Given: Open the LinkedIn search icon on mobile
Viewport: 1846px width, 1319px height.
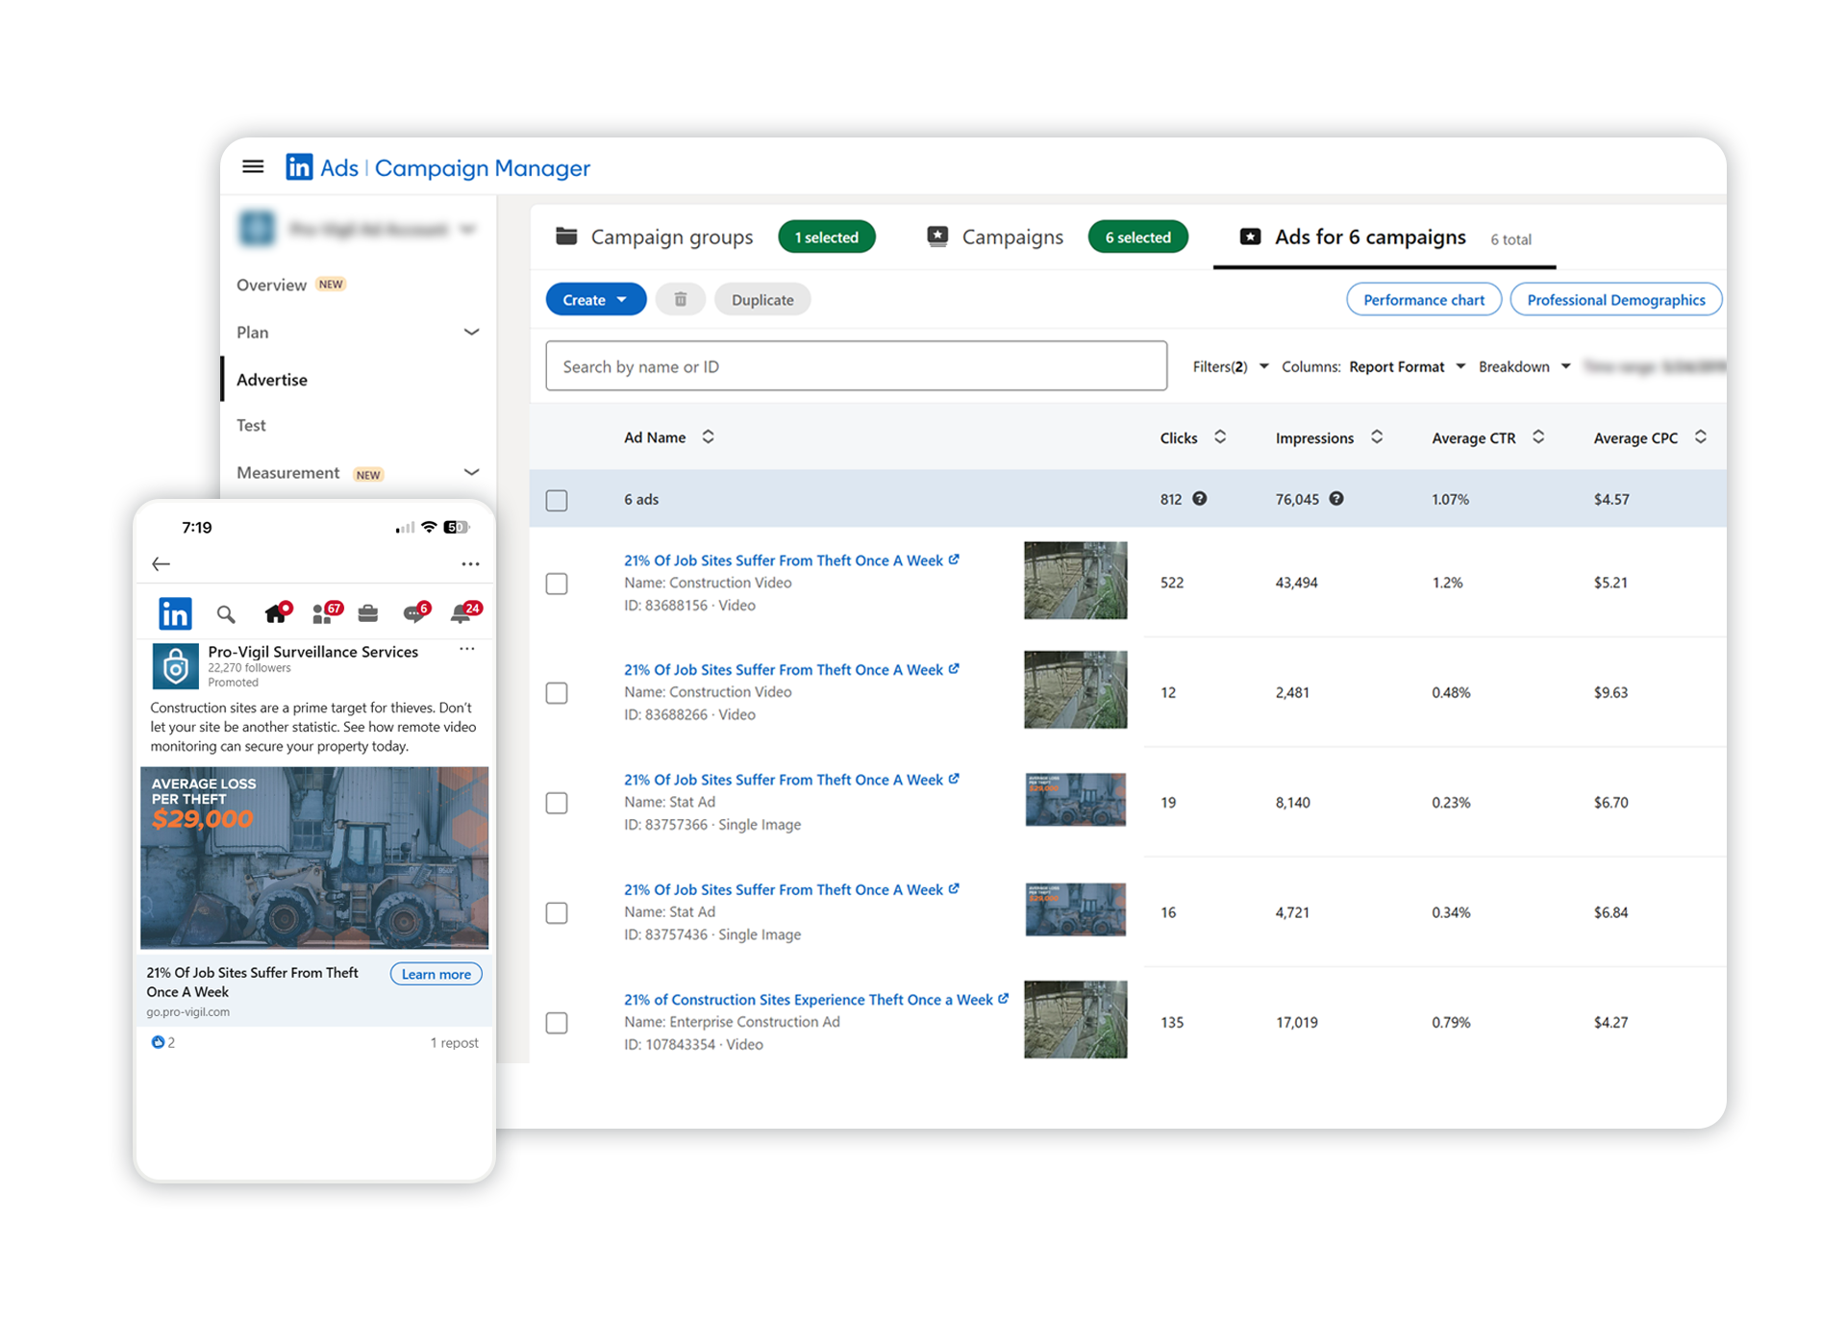Looking at the screenshot, I should (225, 612).
